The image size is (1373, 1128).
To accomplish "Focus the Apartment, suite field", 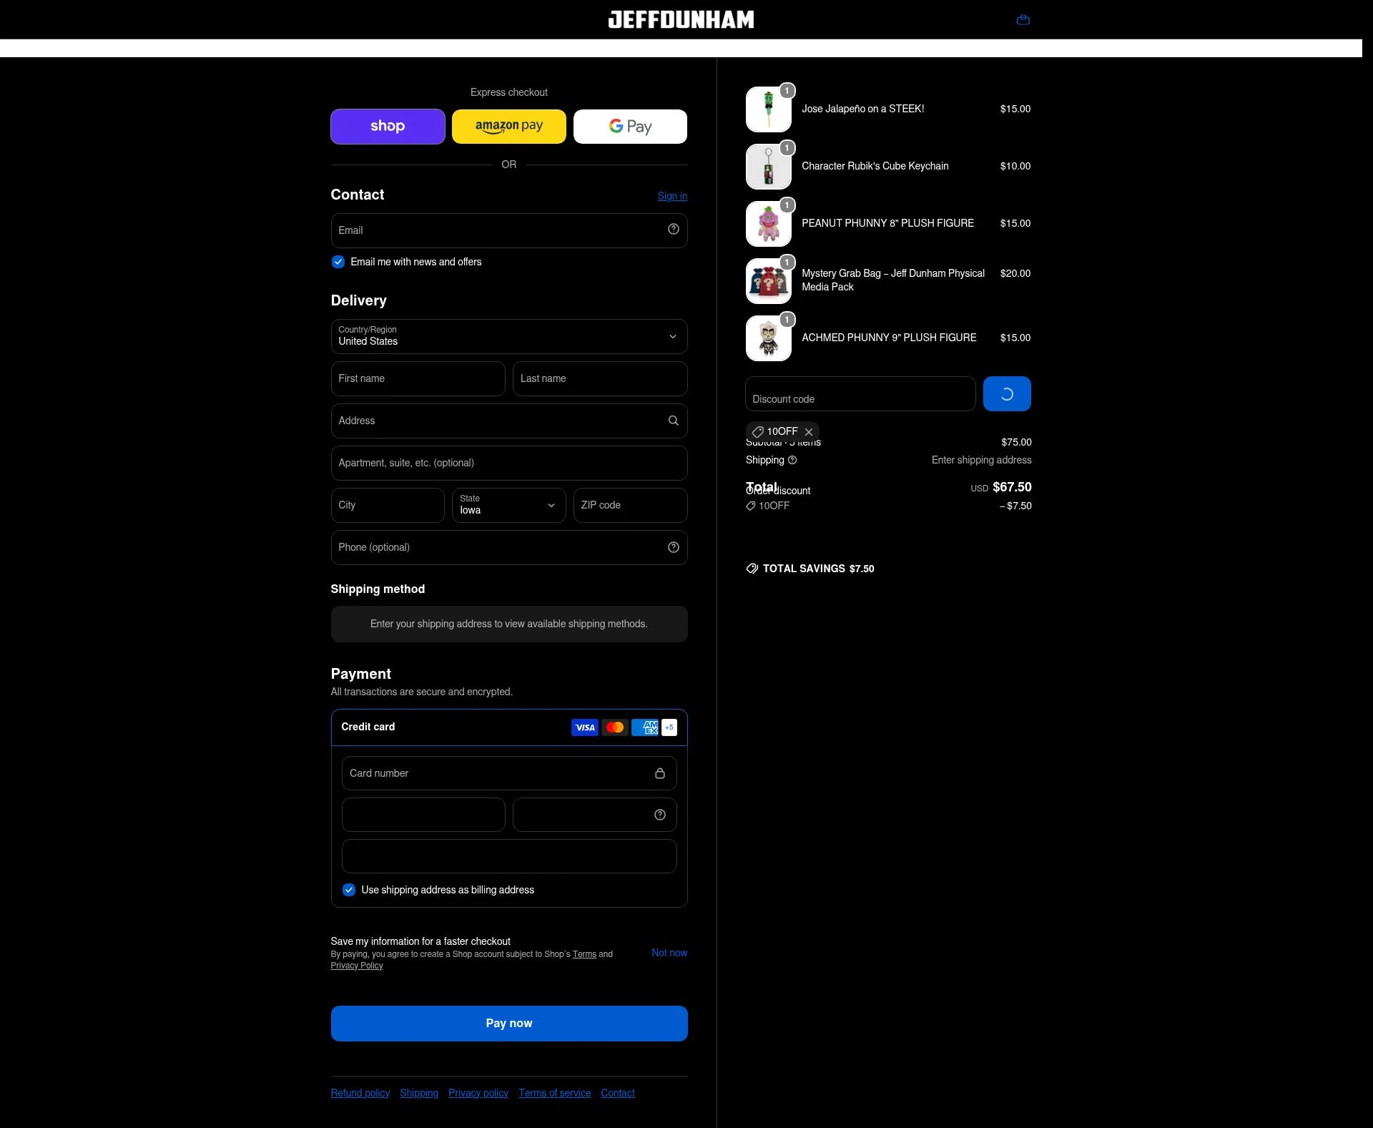I will pos(509,464).
